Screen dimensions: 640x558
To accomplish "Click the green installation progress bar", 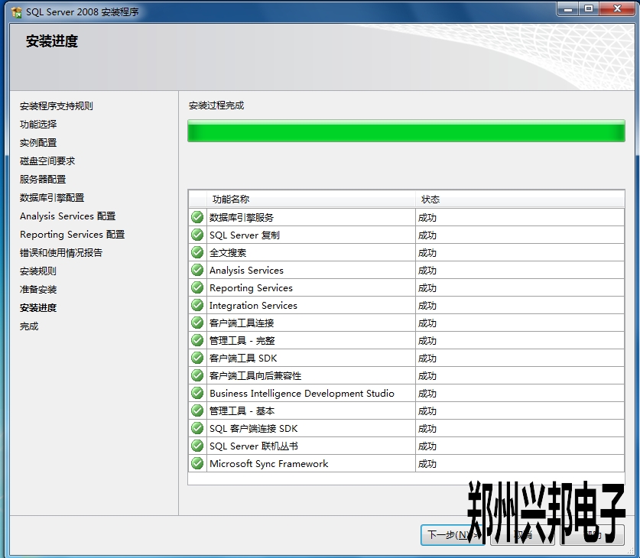I will [x=406, y=131].
